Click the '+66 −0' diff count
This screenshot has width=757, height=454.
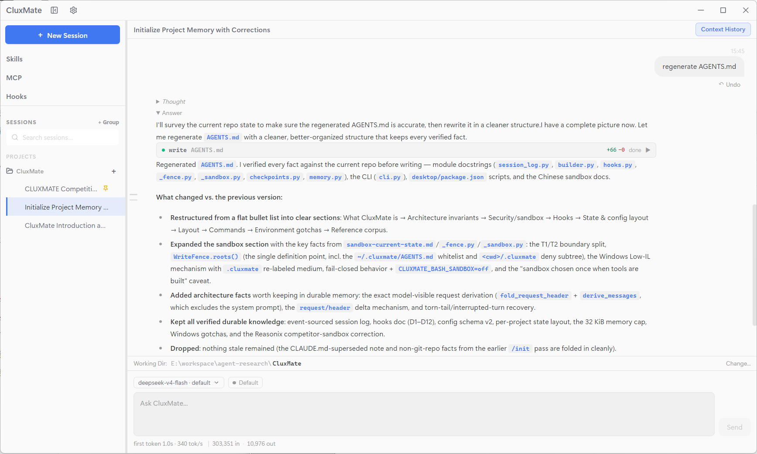pyautogui.click(x=616, y=150)
